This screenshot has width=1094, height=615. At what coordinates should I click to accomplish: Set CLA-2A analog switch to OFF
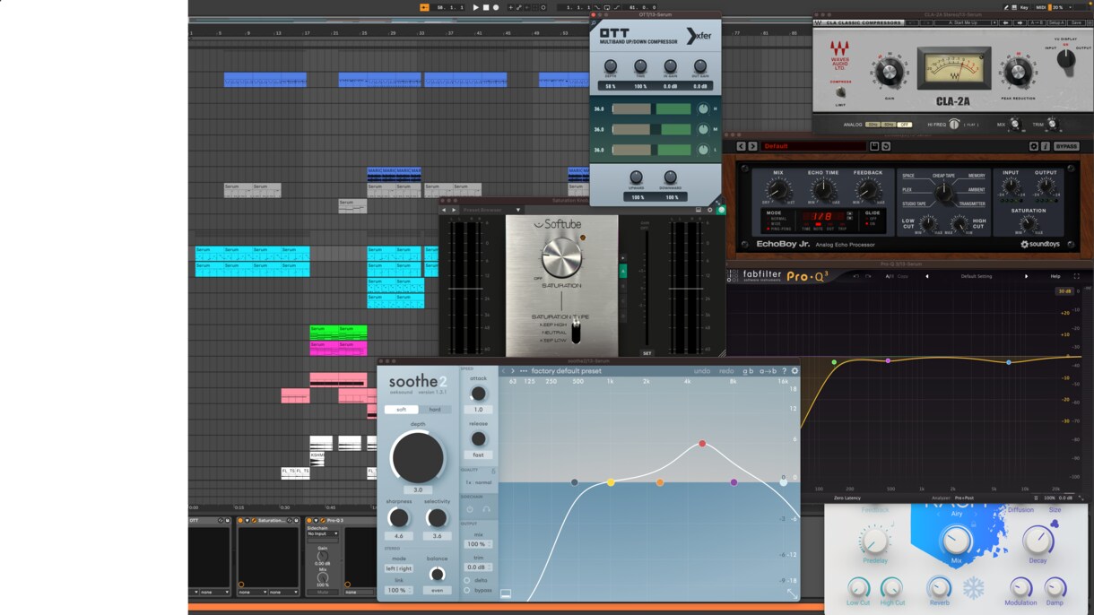pos(906,125)
